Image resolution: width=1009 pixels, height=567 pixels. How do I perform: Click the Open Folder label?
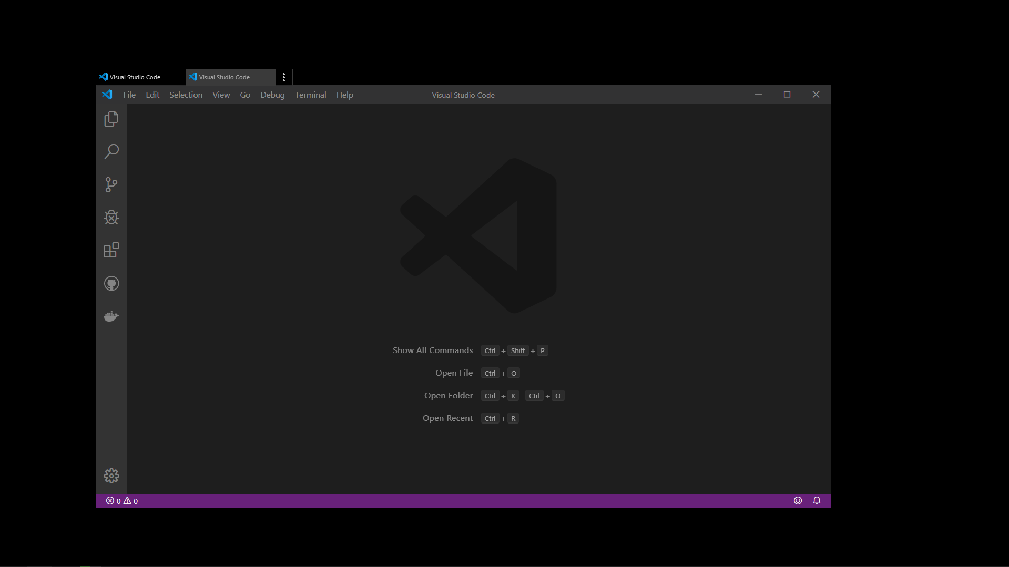(x=449, y=396)
